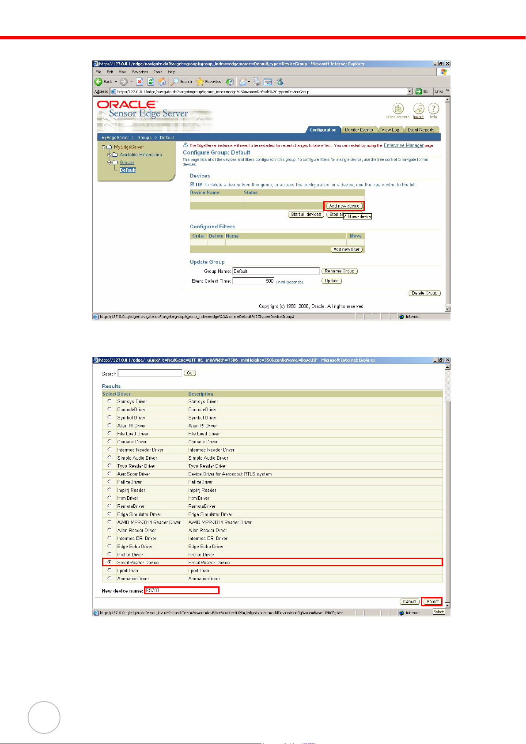Open the Favorites star in the toolbar

coord(200,82)
